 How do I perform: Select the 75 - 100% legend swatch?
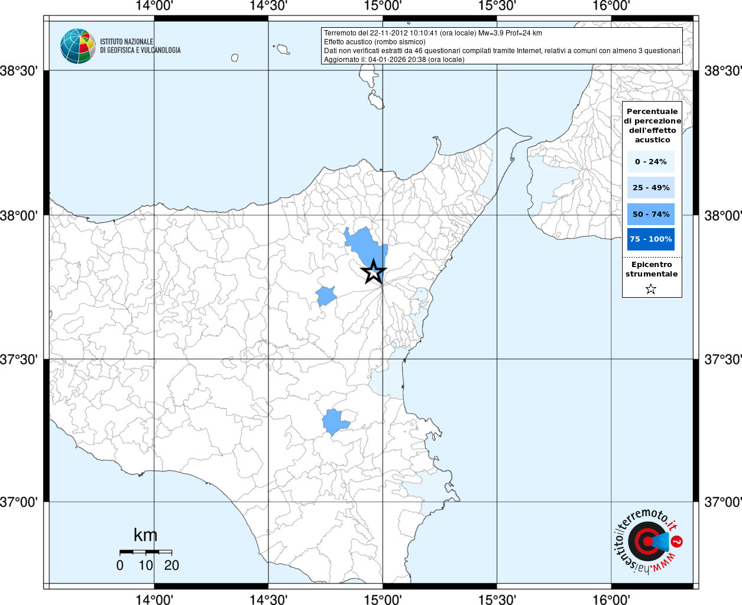pos(651,239)
